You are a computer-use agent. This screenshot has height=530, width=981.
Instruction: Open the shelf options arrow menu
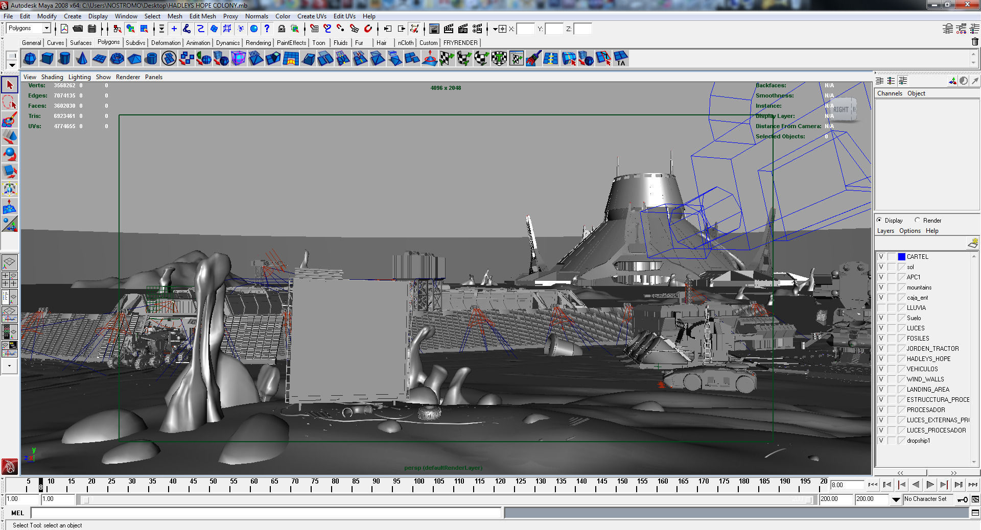pos(12,65)
